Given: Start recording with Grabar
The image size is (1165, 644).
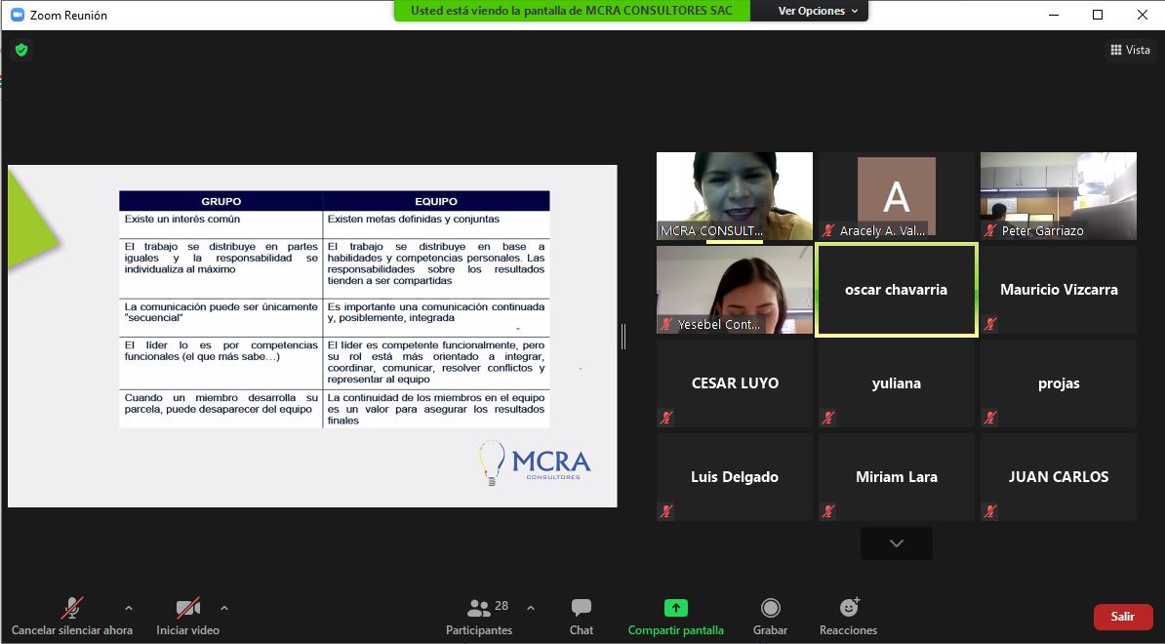Looking at the screenshot, I should tap(770, 616).
